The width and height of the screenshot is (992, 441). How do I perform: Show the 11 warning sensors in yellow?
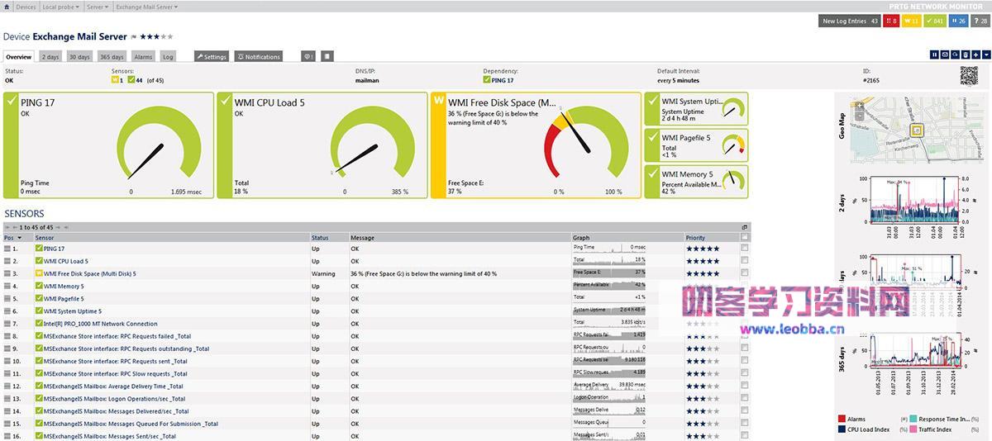point(912,21)
